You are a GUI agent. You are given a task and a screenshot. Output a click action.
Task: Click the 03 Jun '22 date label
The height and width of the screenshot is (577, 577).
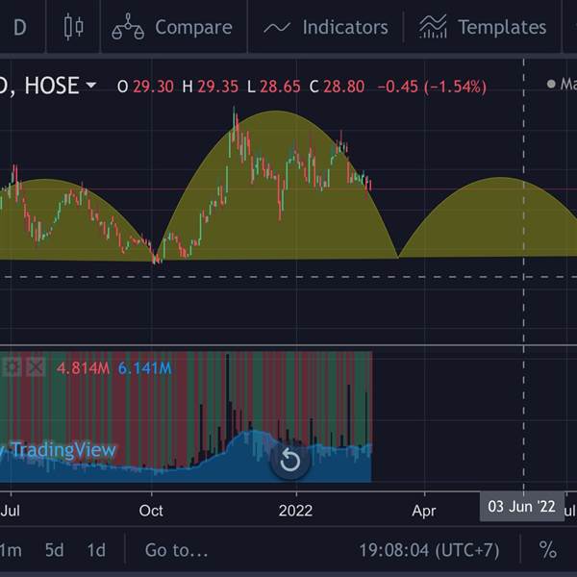tap(521, 507)
